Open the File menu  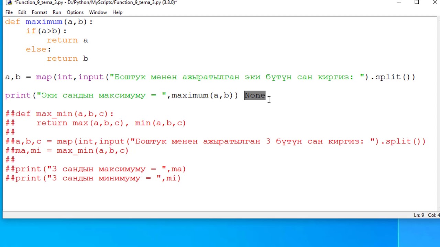click(9, 12)
